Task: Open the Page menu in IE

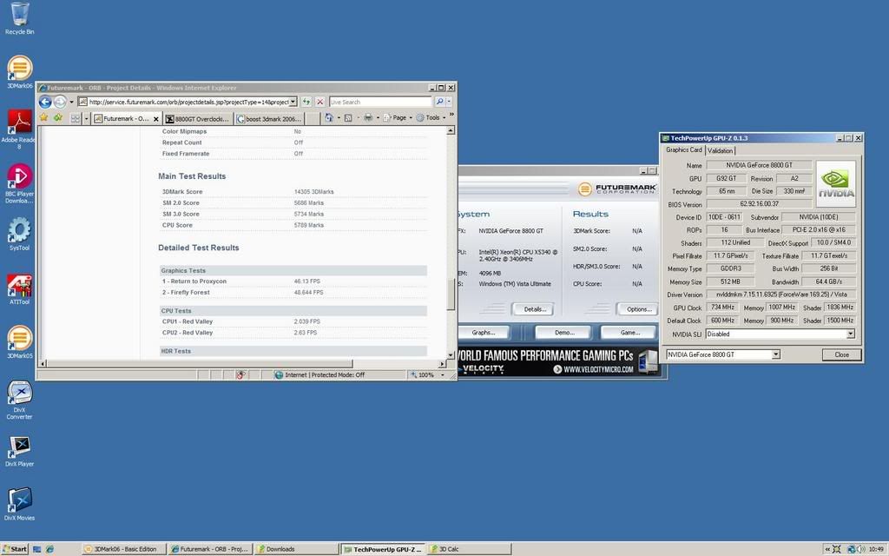Action: pyautogui.click(x=398, y=118)
